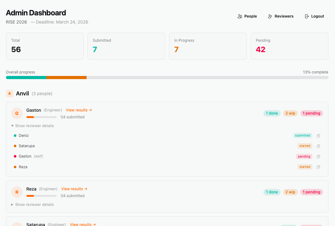
Task: Click the copy icon next to Satarupa's started status
Action: (318, 146)
